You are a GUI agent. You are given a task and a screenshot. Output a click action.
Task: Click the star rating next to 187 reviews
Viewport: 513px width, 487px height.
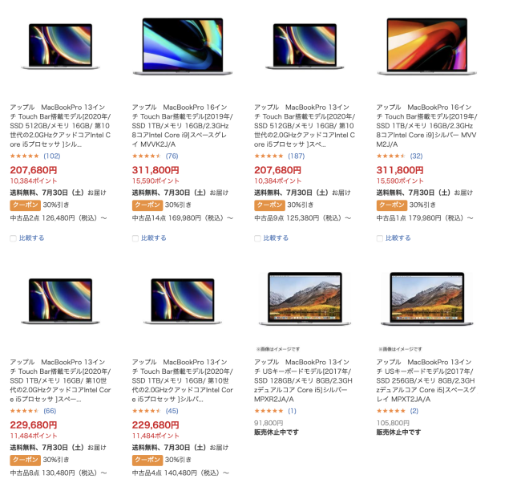pyautogui.click(x=269, y=156)
